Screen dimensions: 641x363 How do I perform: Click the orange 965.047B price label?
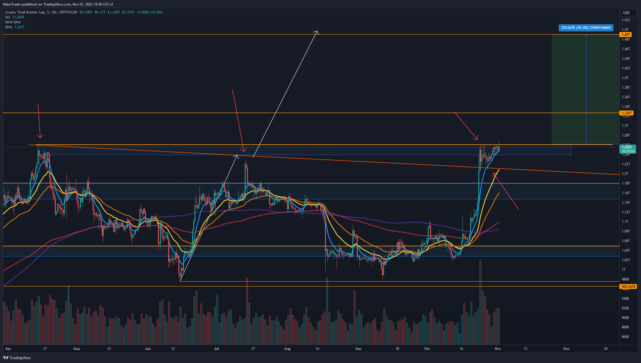628,287
